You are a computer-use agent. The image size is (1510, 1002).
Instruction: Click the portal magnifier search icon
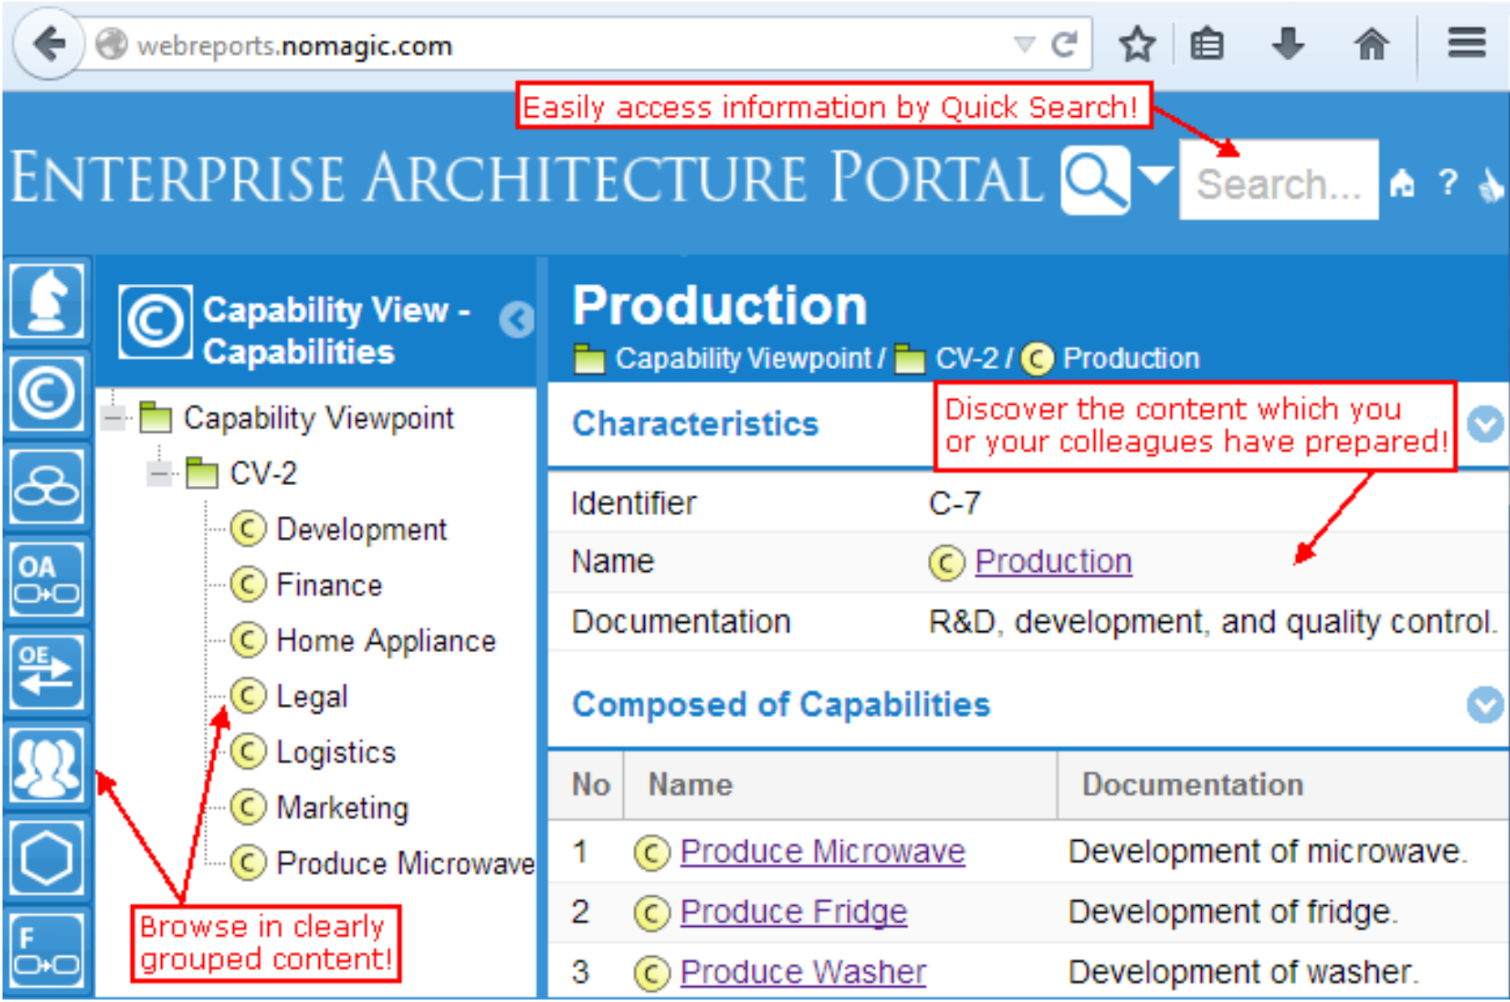click(1096, 180)
